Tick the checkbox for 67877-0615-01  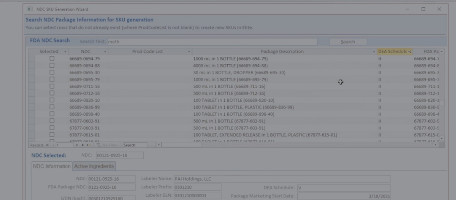tap(52, 135)
